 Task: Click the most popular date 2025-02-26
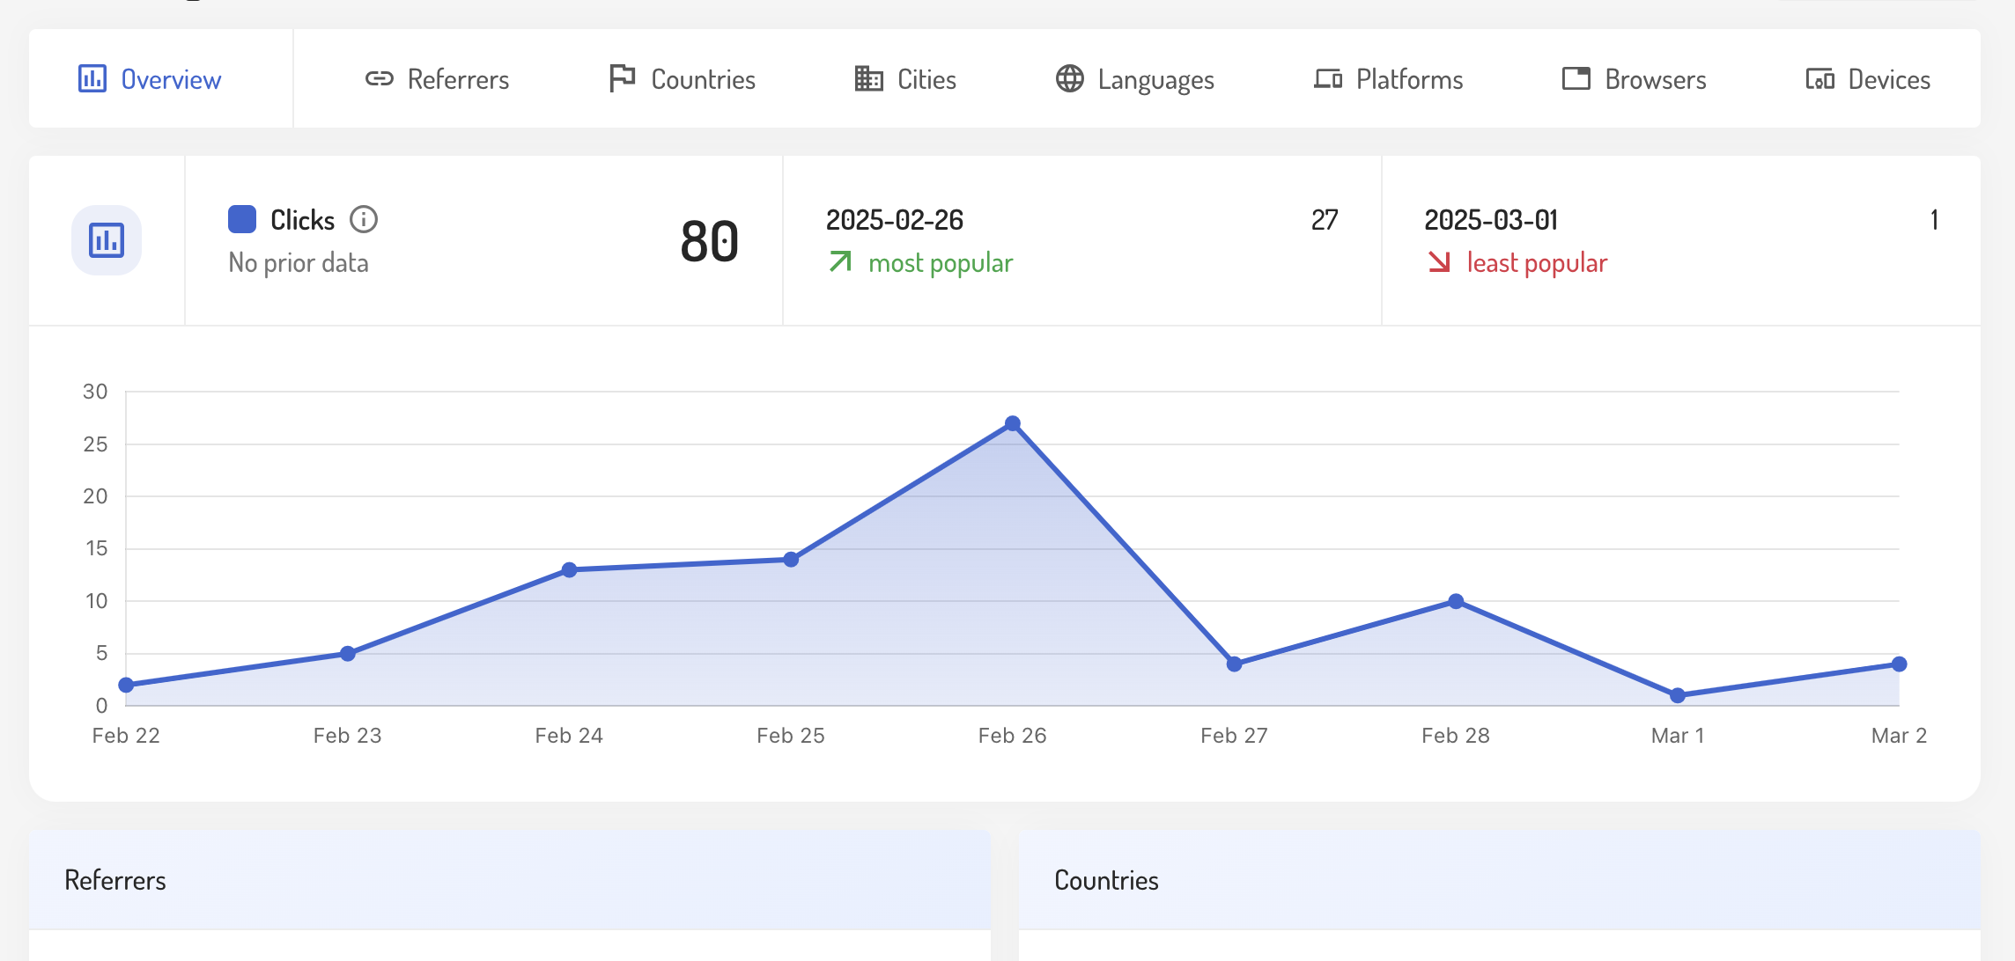tap(894, 219)
